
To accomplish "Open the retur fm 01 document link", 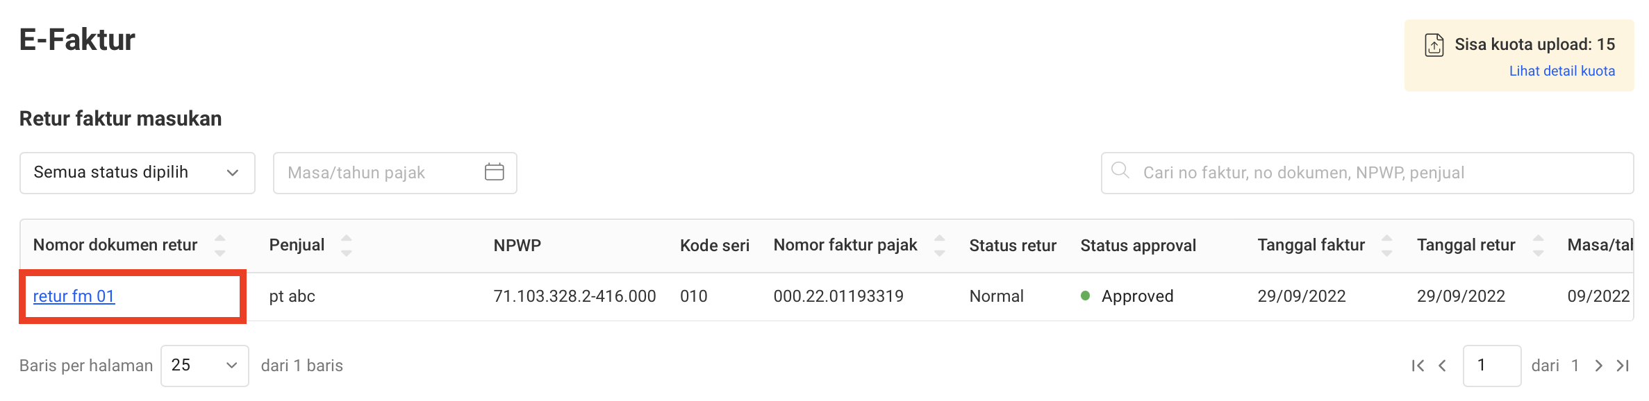I will tap(74, 296).
